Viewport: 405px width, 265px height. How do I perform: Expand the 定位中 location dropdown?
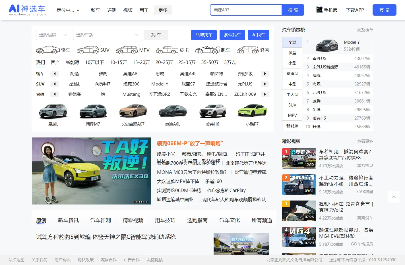[x=68, y=10]
